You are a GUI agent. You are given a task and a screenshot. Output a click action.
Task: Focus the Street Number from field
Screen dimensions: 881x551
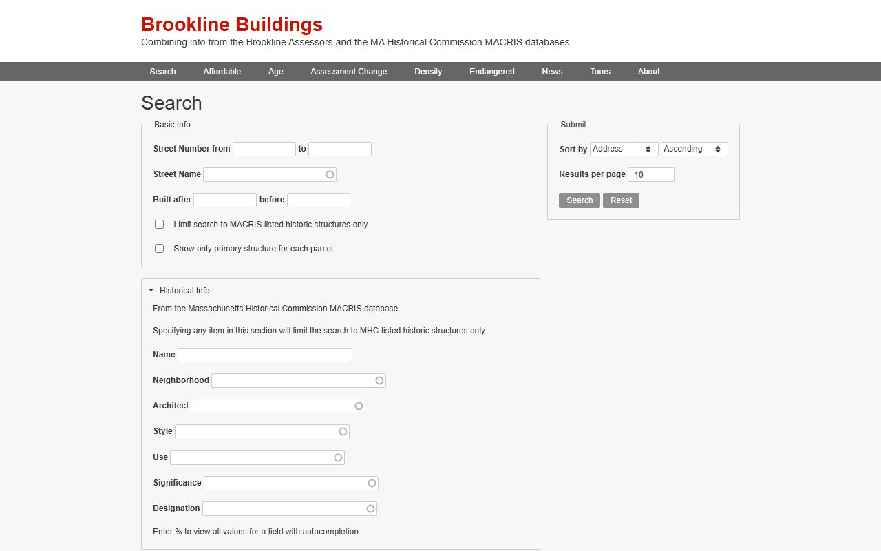tap(264, 149)
